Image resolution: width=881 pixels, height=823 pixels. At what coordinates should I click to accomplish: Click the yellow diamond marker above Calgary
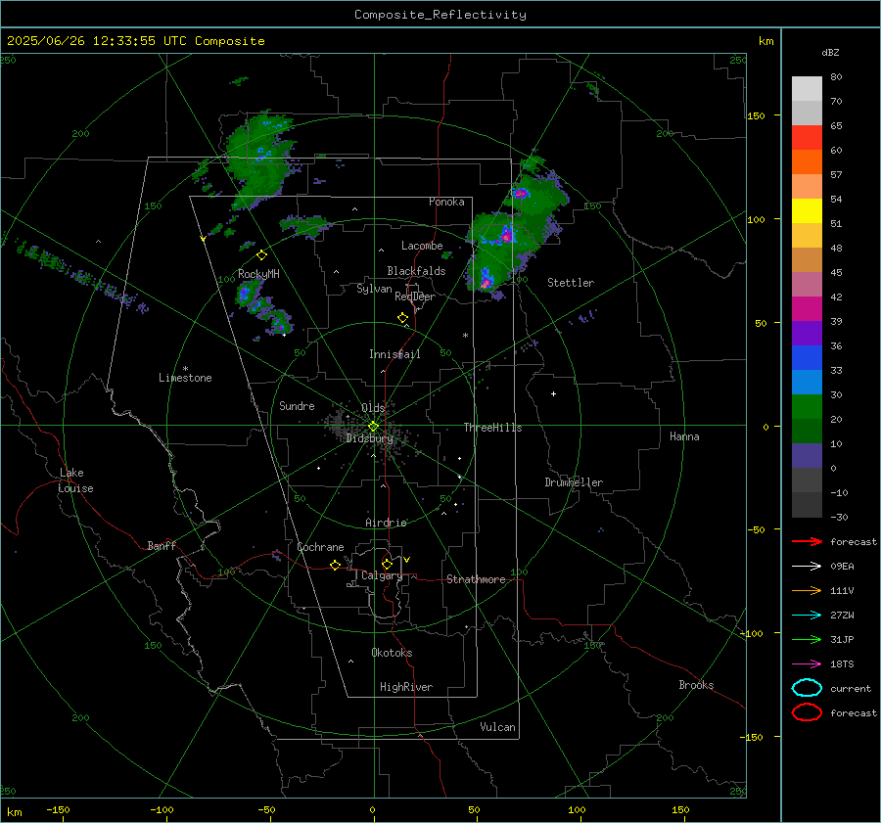pyautogui.click(x=387, y=564)
